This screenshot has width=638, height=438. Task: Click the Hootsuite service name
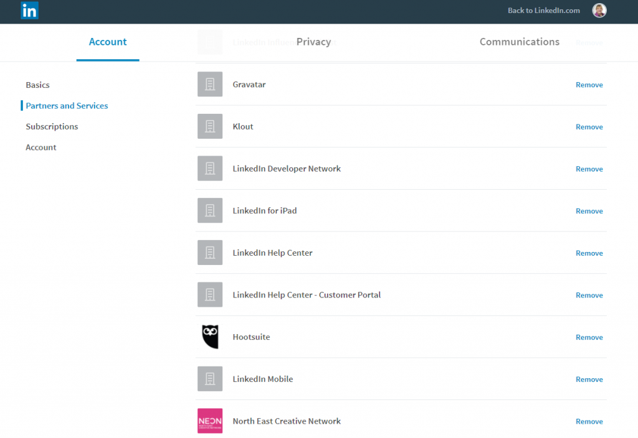(252, 337)
